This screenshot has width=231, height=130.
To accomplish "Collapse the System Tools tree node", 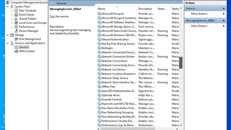I will [8, 6].
